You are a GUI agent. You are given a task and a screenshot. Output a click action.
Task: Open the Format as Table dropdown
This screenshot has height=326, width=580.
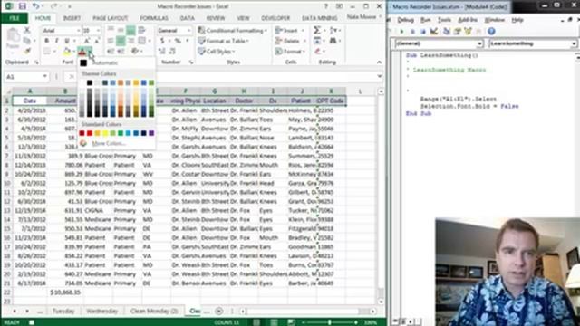pyautogui.click(x=224, y=41)
